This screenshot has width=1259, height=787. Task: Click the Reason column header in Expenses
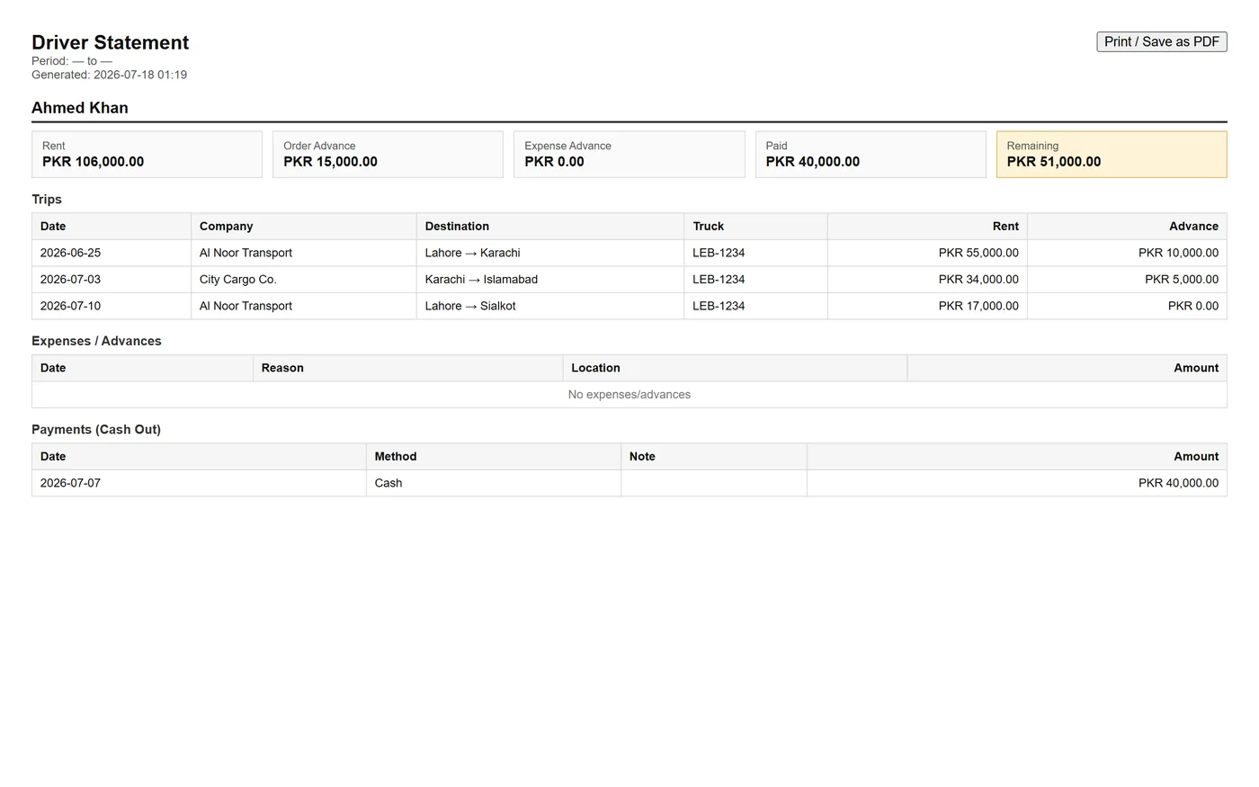pos(408,368)
